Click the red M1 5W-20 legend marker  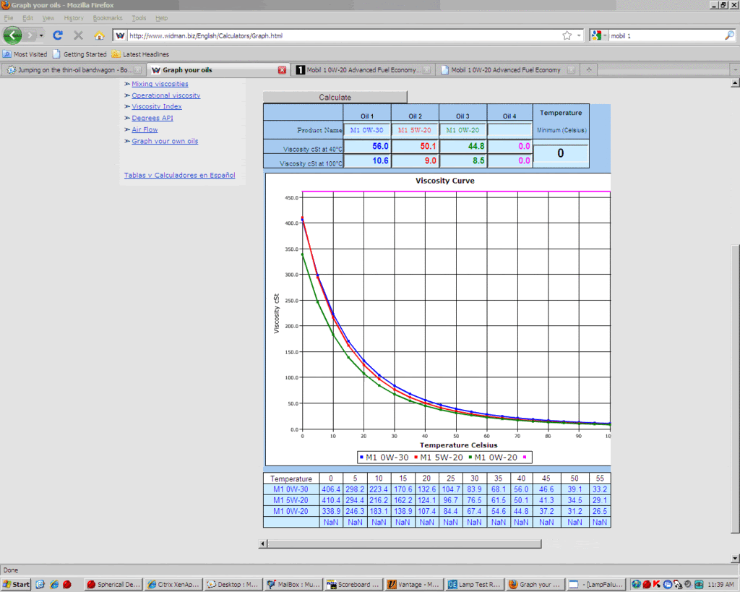pyautogui.click(x=416, y=458)
